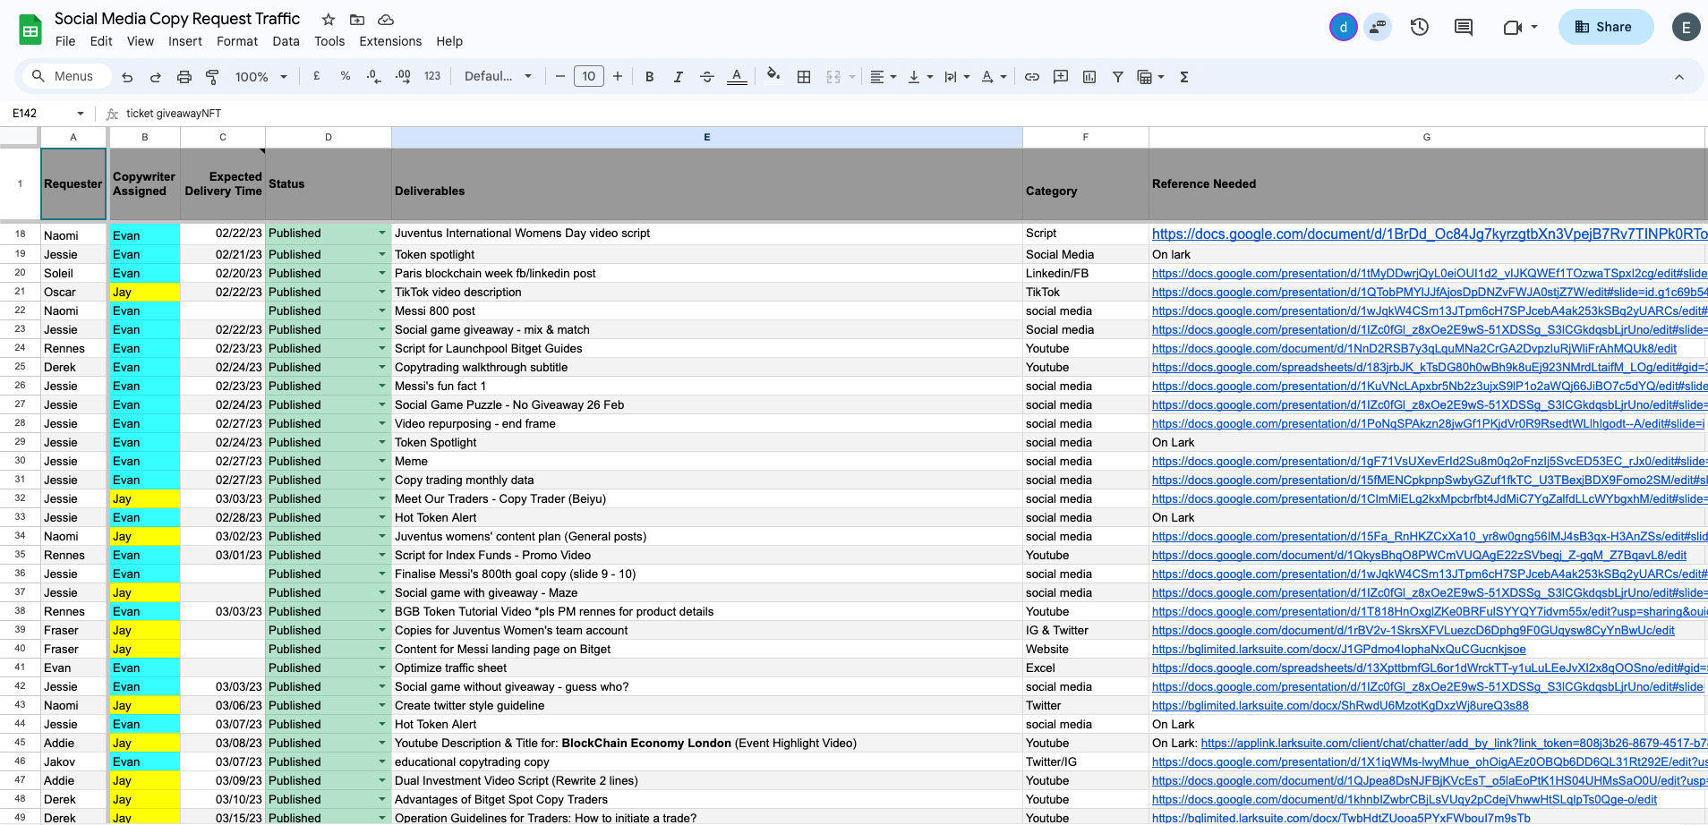Format selection as currency pound
Screen dimensions: 1708x825
(x=317, y=77)
